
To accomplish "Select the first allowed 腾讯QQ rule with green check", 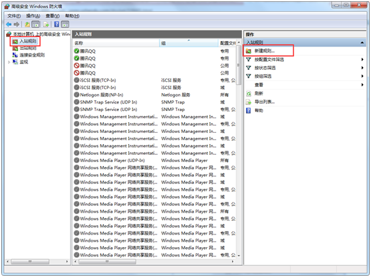I will [x=76, y=50].
